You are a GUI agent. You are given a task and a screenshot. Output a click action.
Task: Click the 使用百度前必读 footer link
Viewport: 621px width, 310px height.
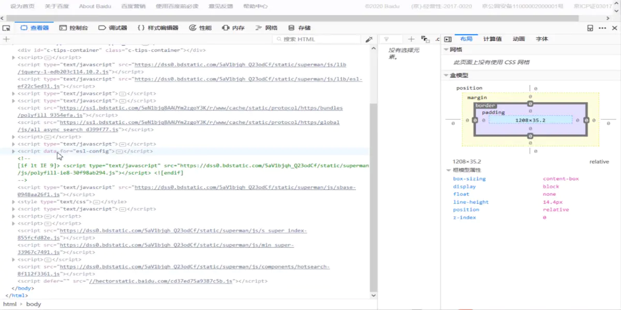click(x=176, y=6)
